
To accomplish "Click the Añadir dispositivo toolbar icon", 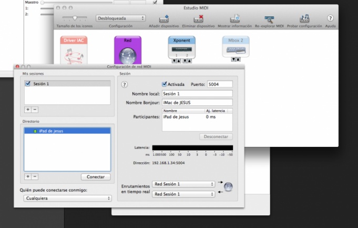I will point(163,19).
